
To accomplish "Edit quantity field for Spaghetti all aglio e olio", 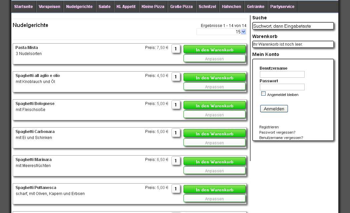I will point(176,77).
